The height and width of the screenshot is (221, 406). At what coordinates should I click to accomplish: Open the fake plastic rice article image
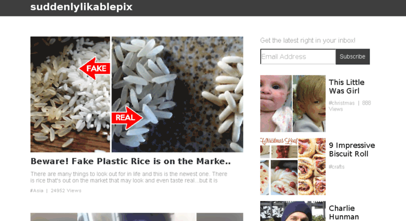point(137,94)
